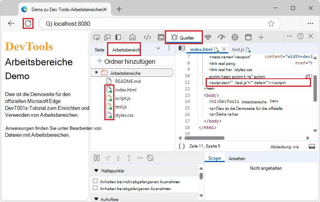
Task: Open the Ansehen watch tab
Action: coord(237,159)
